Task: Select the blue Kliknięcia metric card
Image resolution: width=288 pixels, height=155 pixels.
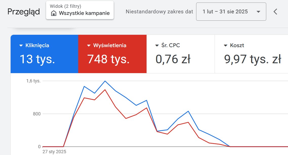Action: point(44,54)
